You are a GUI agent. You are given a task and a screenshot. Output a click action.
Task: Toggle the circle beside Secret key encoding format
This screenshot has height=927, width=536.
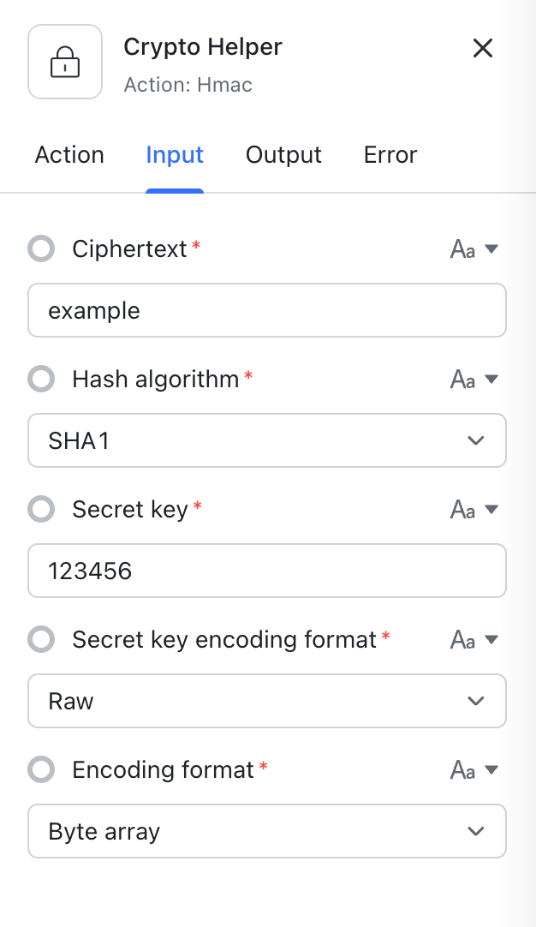point(41,639)
